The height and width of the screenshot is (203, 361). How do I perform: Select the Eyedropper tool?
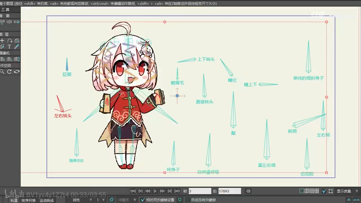tap(17, 47)
